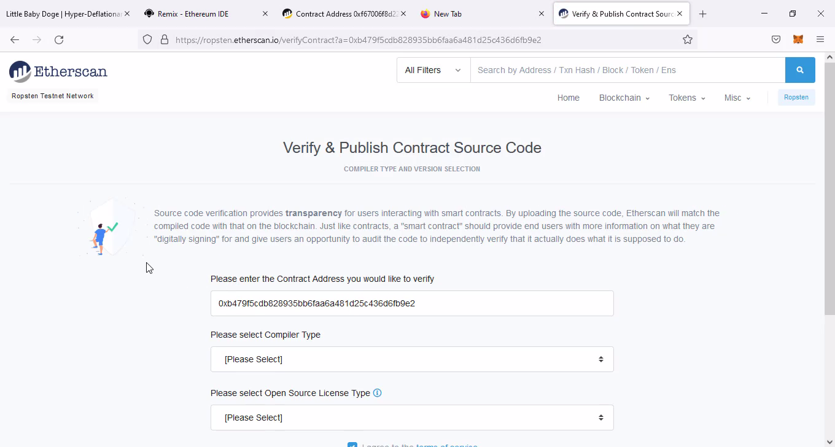Click the blue search magnifier button
Viewport: 835px width, 447px height.
coord(799,70)
